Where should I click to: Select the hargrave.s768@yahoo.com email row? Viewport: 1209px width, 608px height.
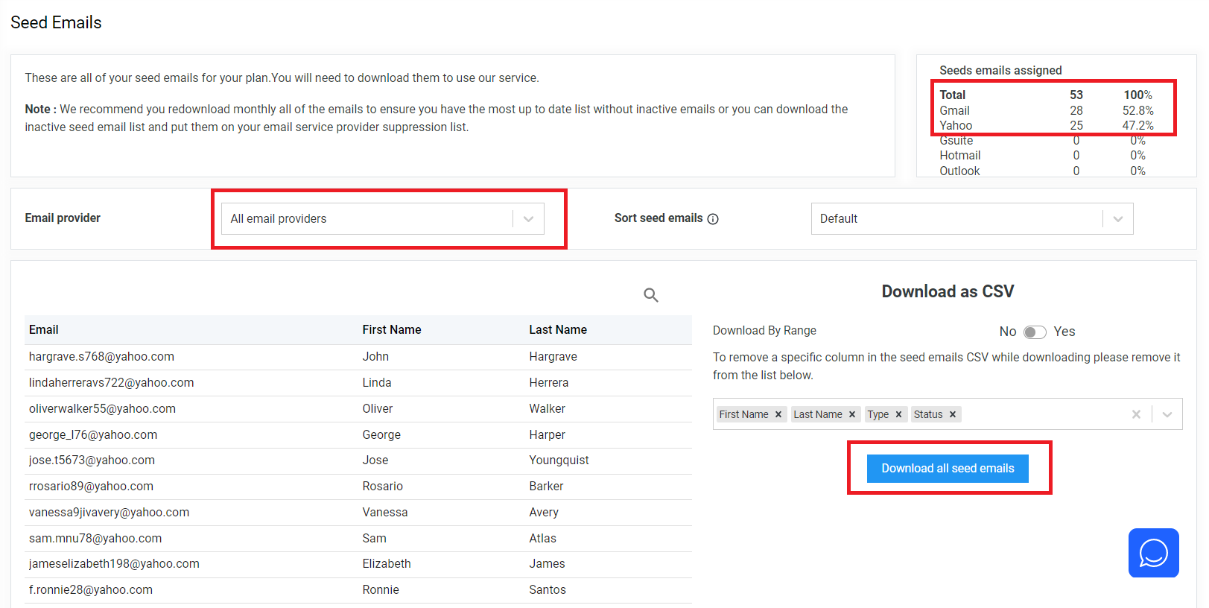click(358, 357)
